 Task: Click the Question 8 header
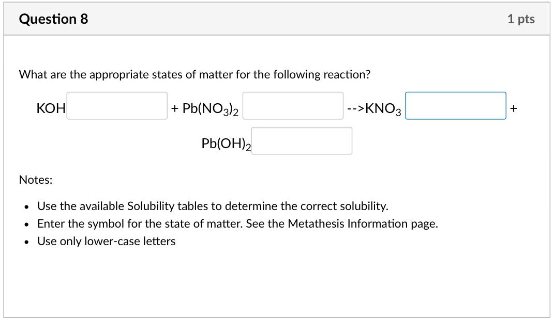pyautogui.click(x=53, y=19)
